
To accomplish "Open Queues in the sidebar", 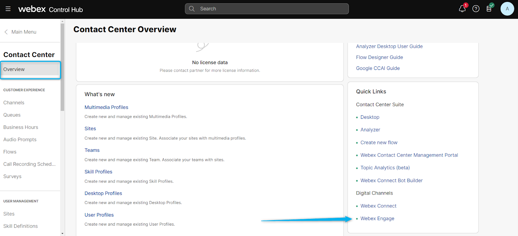I will pos(12,115).
